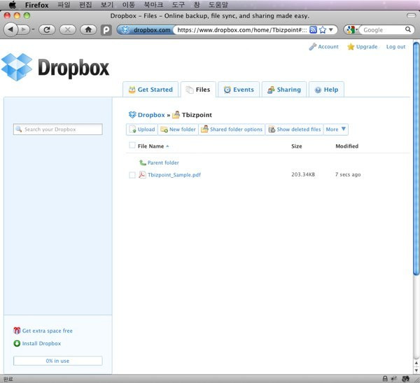The image size is (420, 383).
Task: Click the toolbar toggle pill button in title bar
Action: [411, 15]
